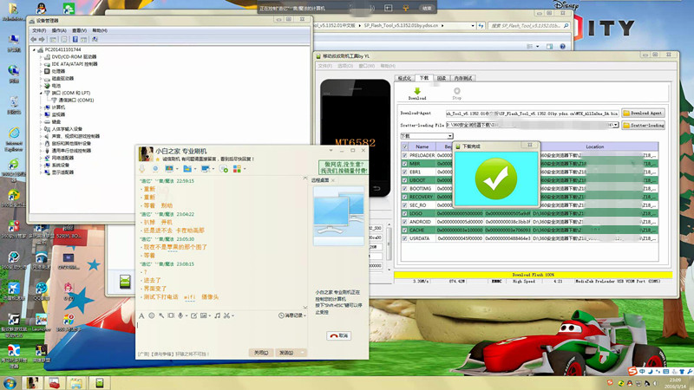Viewport: 694px width, 390px height.
Task: Click the insert picture icon in chat editor
Action: click(x=203, y=315)
